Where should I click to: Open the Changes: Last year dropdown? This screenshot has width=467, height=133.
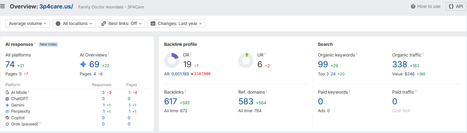[176, 23]
